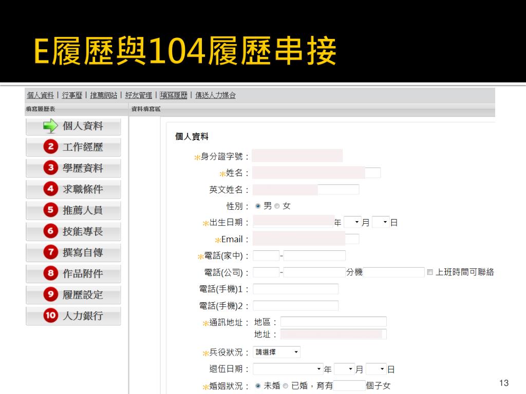Click the 電話(手機)1 input field
Screen dimensions: 526x394
point(295,289)
